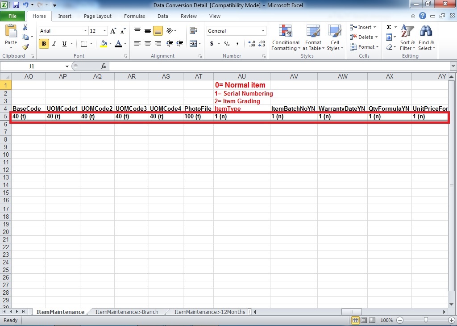Viewport: 457px width, 326px height.
Task: Click the Find & Select binoculars
Action: (426, 38)
